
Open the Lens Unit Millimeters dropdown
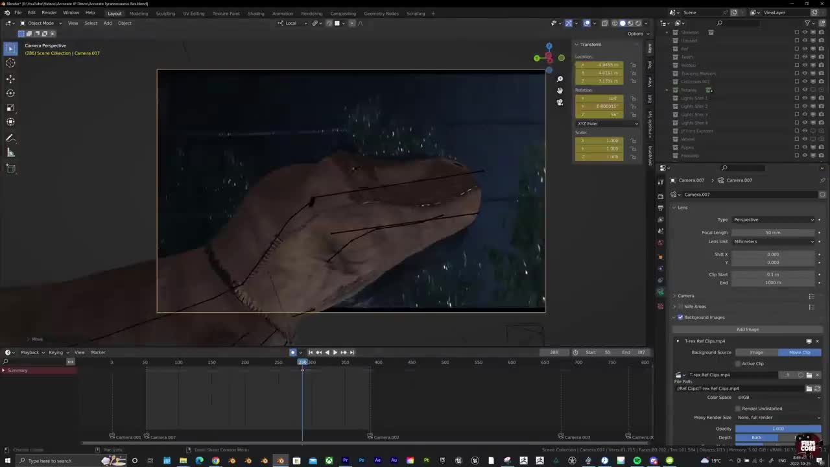(x=773, y=241)
